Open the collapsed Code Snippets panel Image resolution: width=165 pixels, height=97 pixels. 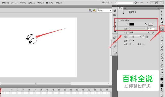coord(115,37)
